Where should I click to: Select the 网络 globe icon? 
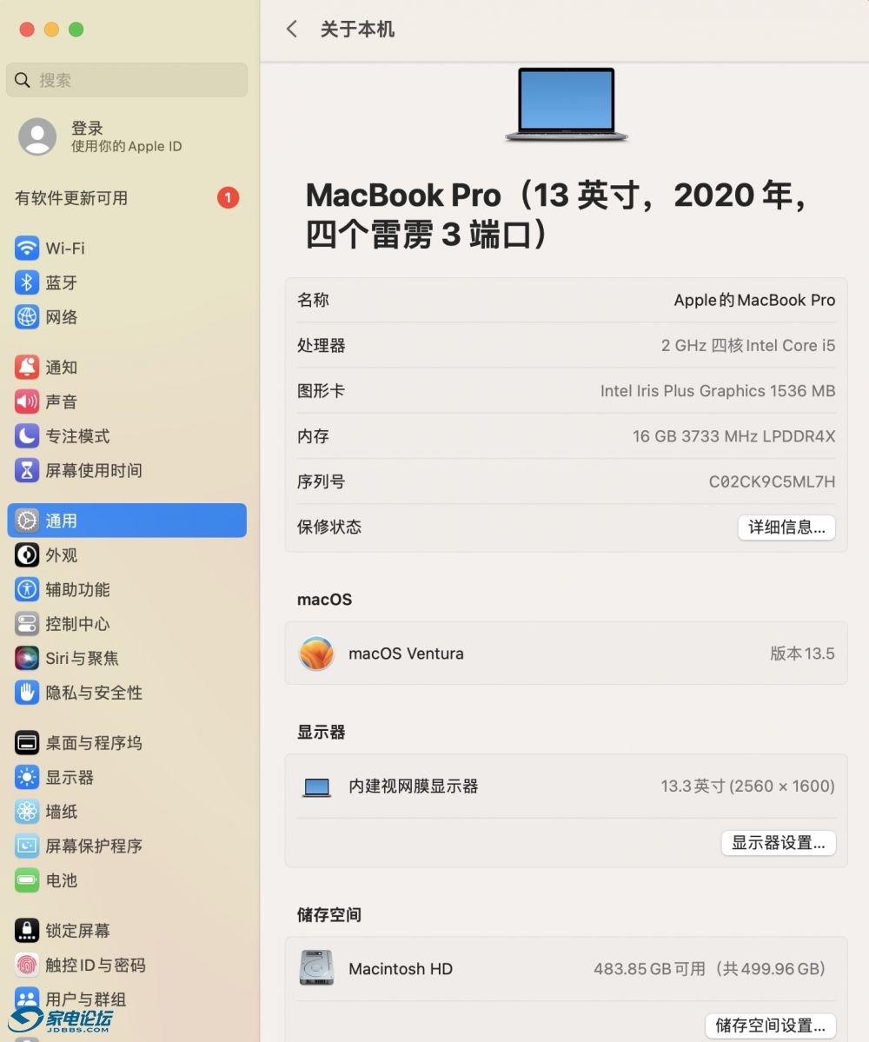tap(27, 317)
